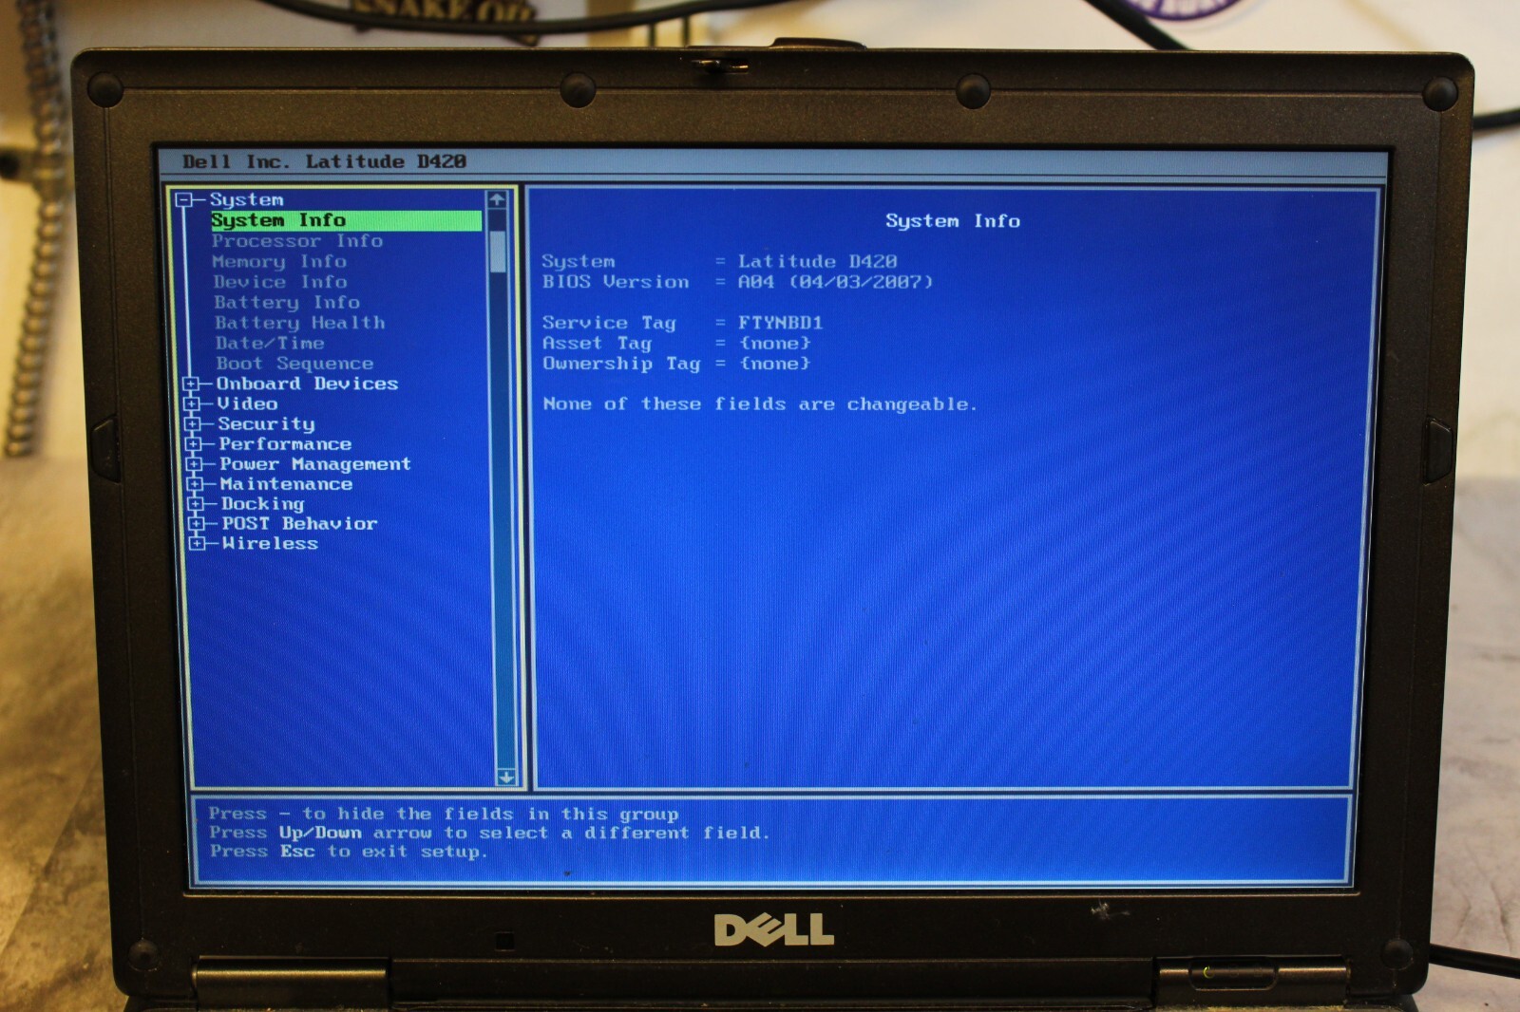Screen dimensions: 1520x1012
Task: Open Battery Info in the tree
Action: click(x=287, y=303)
